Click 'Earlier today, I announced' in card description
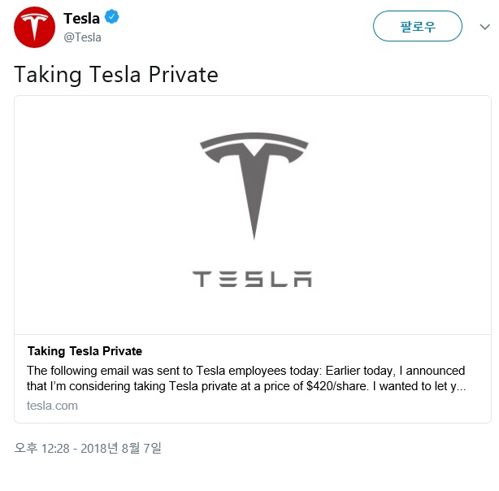Screen dimensions: 499x491 (x=395, y=371)
